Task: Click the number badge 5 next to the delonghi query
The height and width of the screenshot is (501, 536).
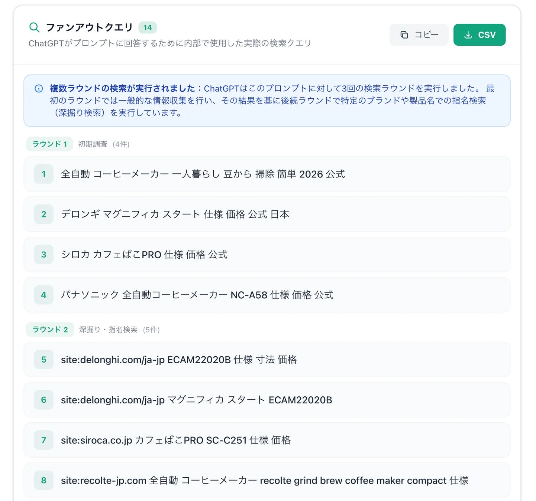Action: click(43, 359)
